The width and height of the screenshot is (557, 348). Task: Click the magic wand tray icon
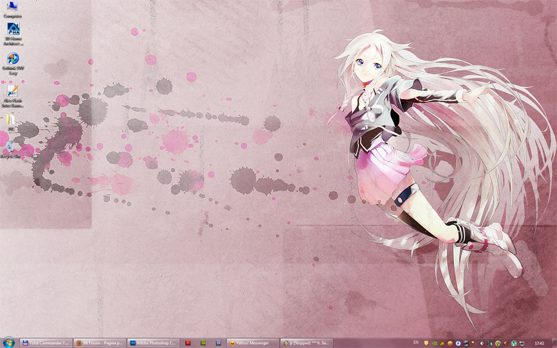(474, 344)
